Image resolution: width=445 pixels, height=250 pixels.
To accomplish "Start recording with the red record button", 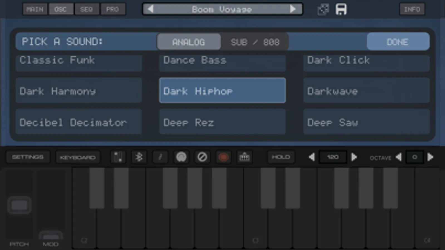I will [223, 157].
